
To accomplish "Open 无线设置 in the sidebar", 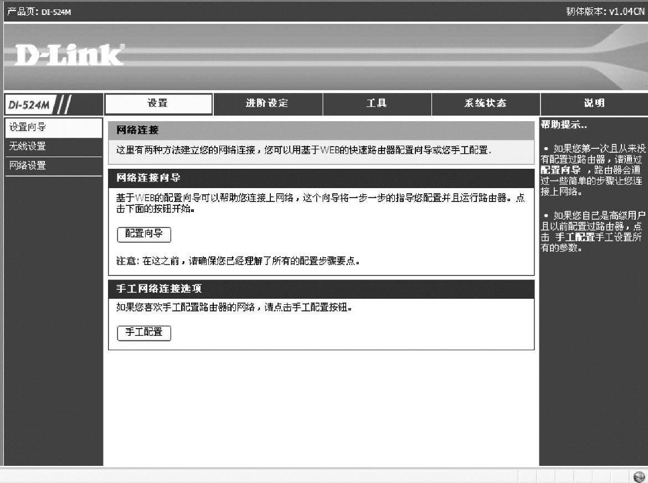I will point(54,147).
